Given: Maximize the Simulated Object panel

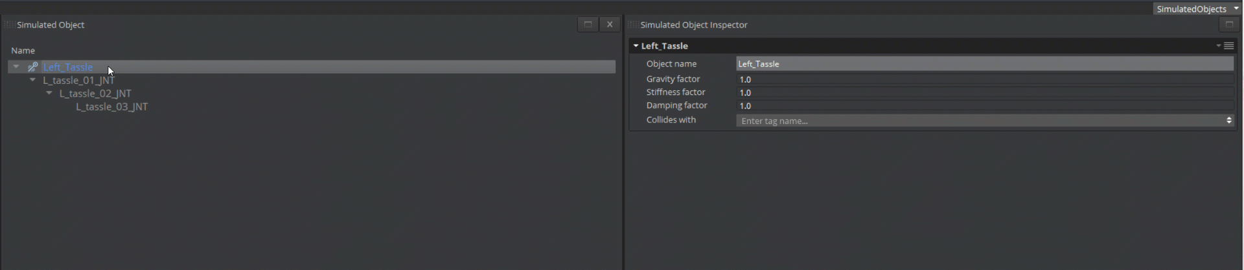Looking at the screenshot, I should click(x=588, y=25).
